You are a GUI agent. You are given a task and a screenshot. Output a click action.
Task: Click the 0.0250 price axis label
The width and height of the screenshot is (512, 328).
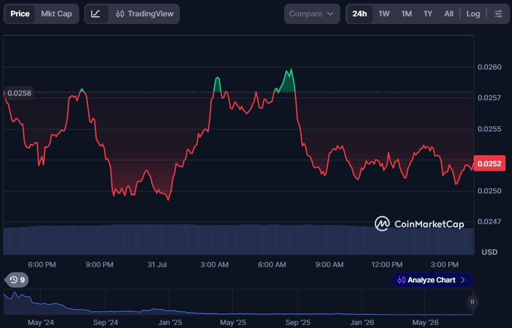pyautogui.click(x=489, y=191)
